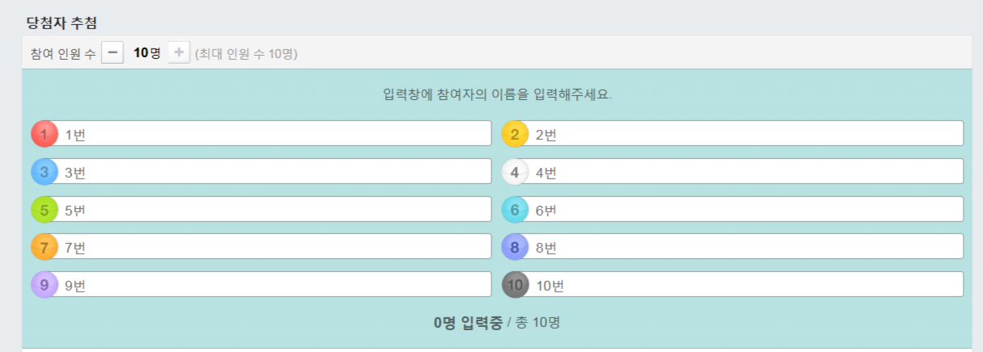
Task: Focus the 1번 name input field
Action: [x=274, y=133]
